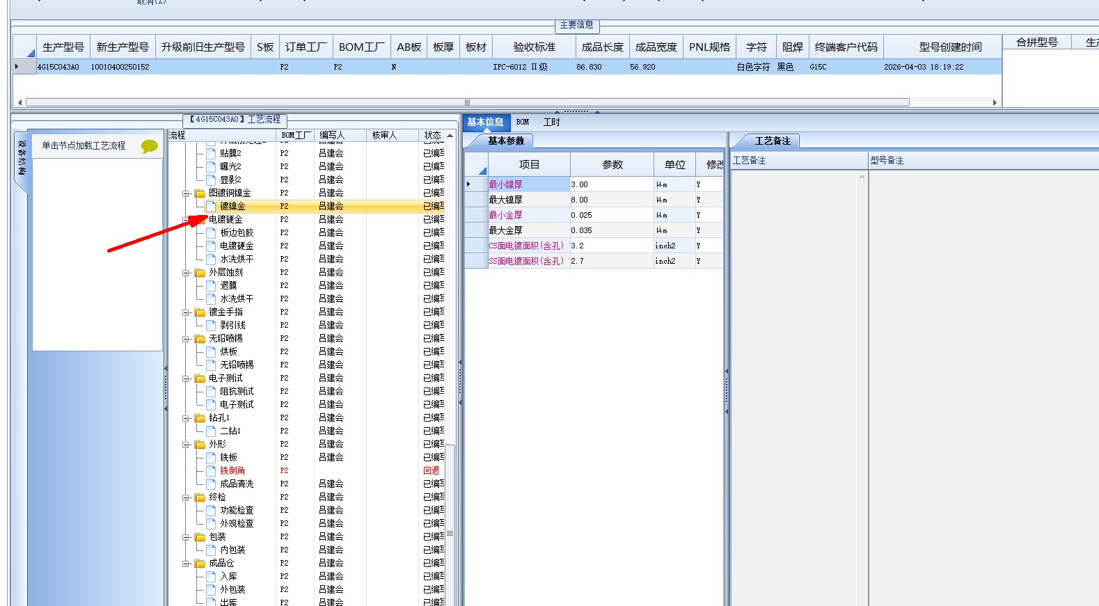Click the document icon beside 退膜

[x=211, y=285]
